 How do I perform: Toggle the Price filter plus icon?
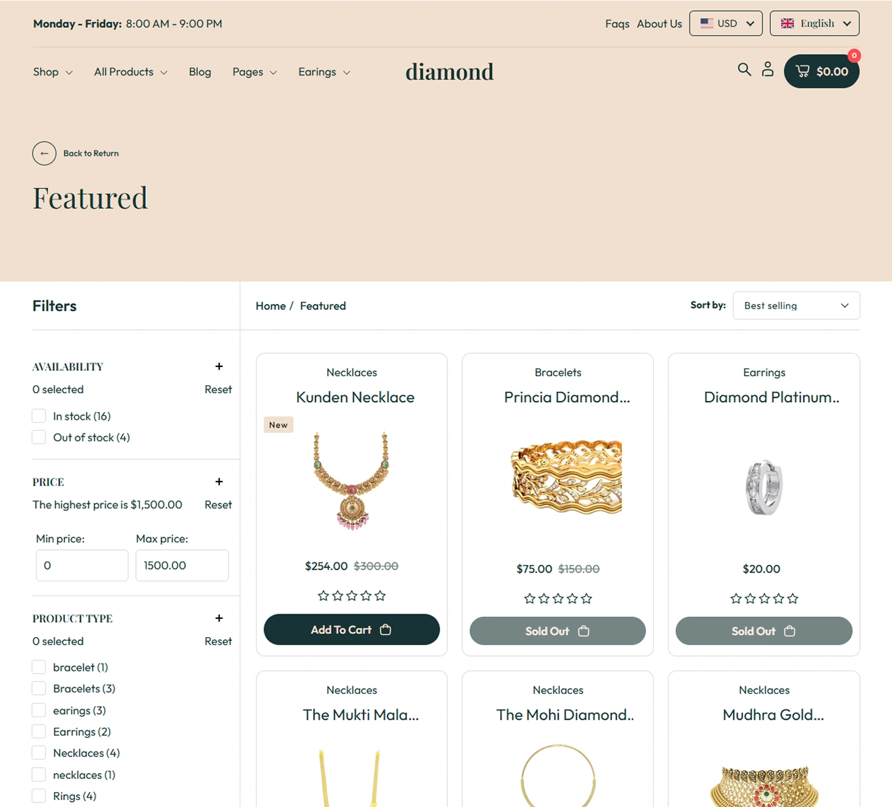click(x=219, y=482)
